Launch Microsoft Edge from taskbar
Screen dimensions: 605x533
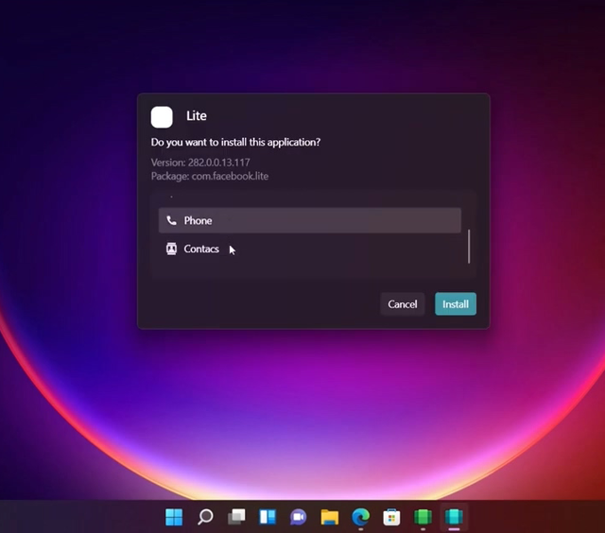point(361,517)
